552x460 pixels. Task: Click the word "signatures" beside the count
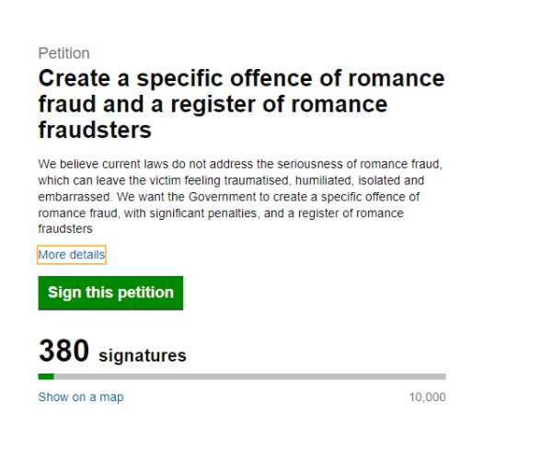pos(142,355)
